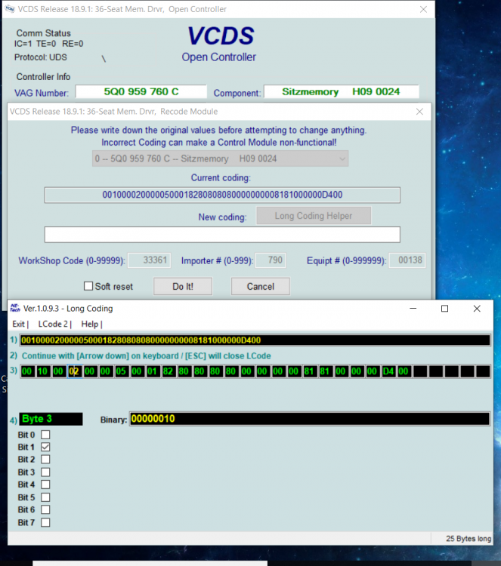Enable Bit 0 checkbox
501x566 pixels.
pos(45,435)
